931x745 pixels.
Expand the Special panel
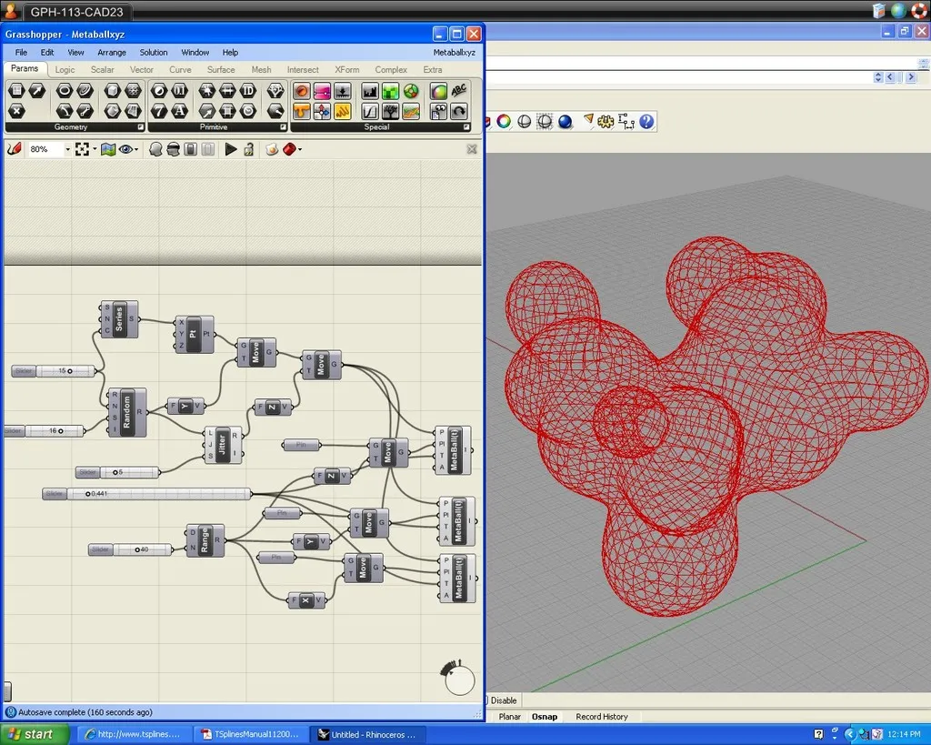point(466,127)
